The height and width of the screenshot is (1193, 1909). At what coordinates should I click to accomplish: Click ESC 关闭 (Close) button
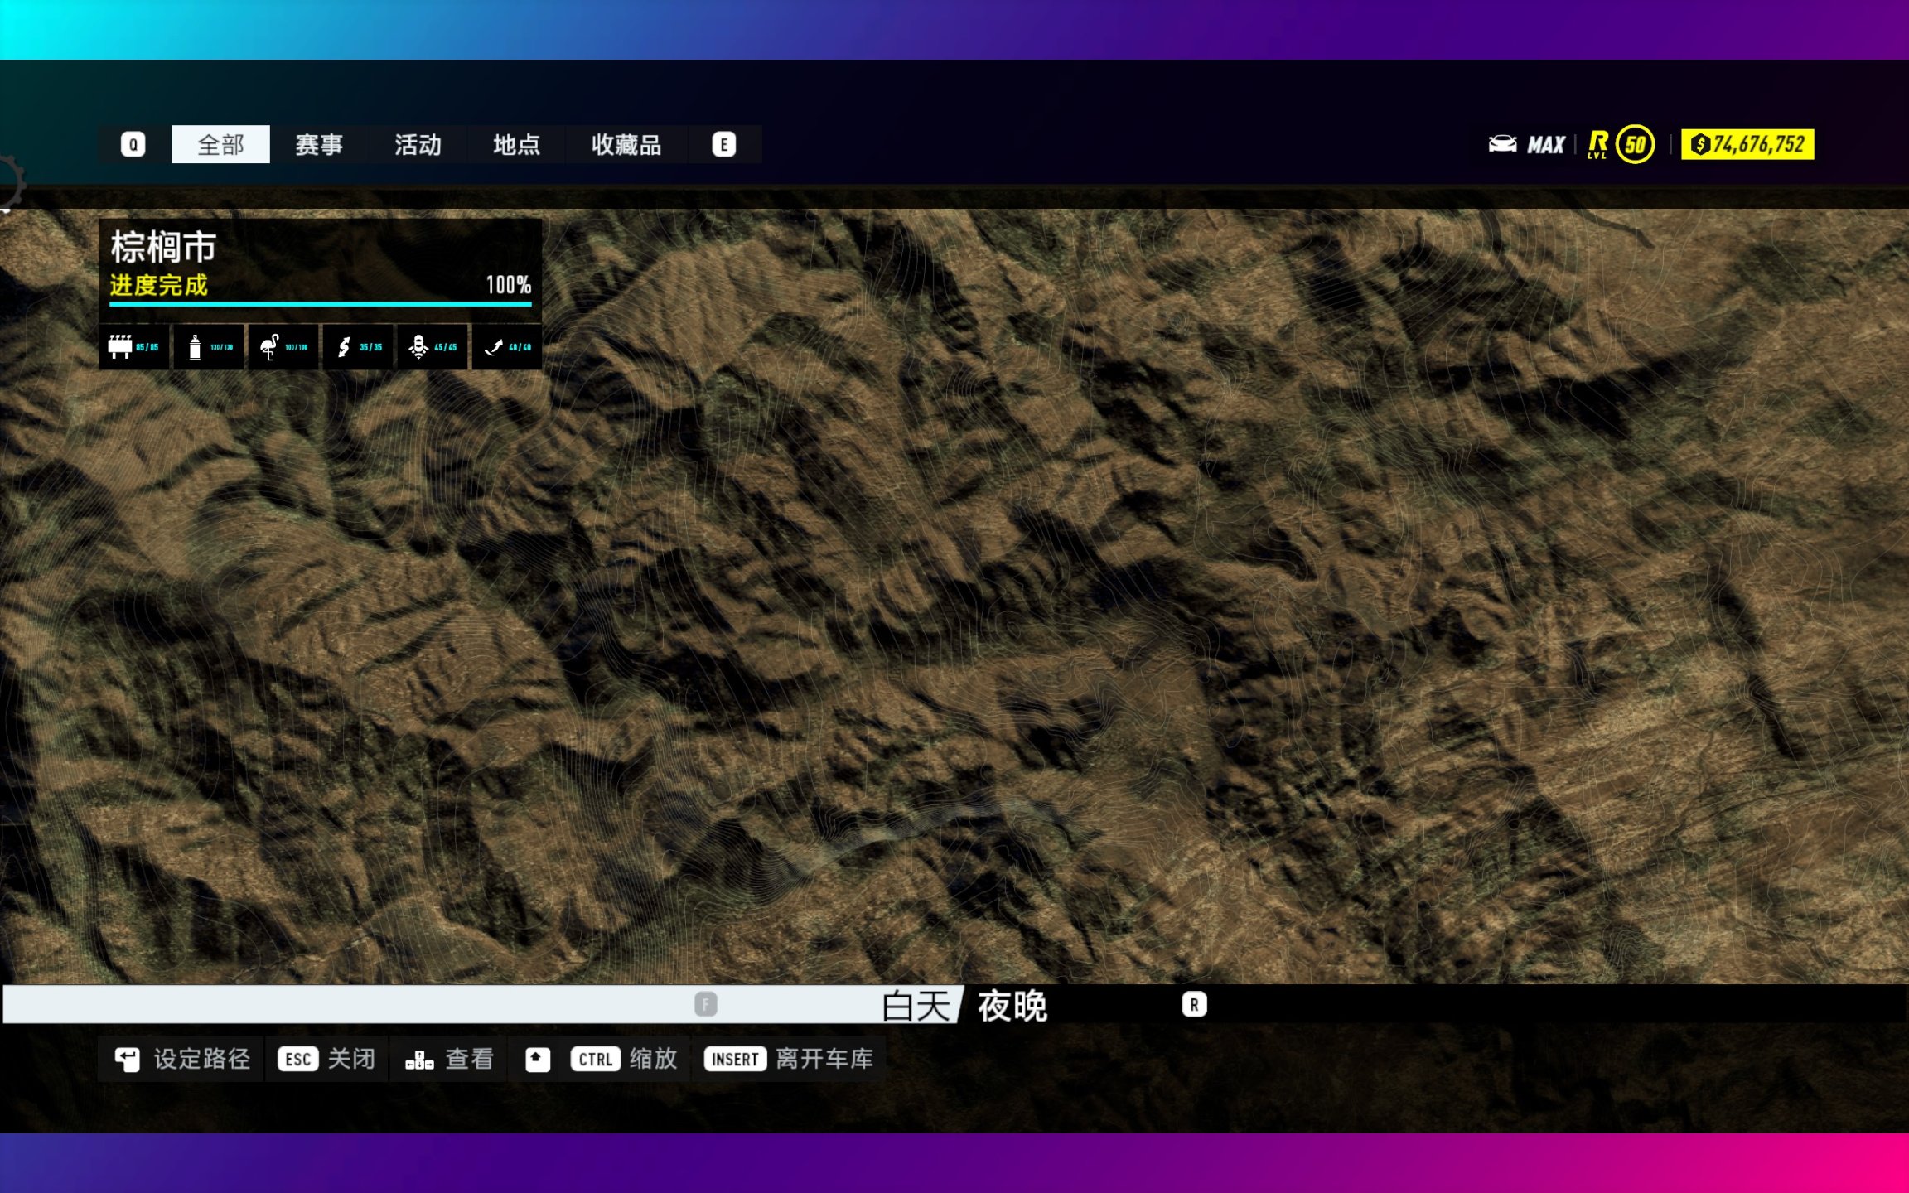(x=326, y=1059)
